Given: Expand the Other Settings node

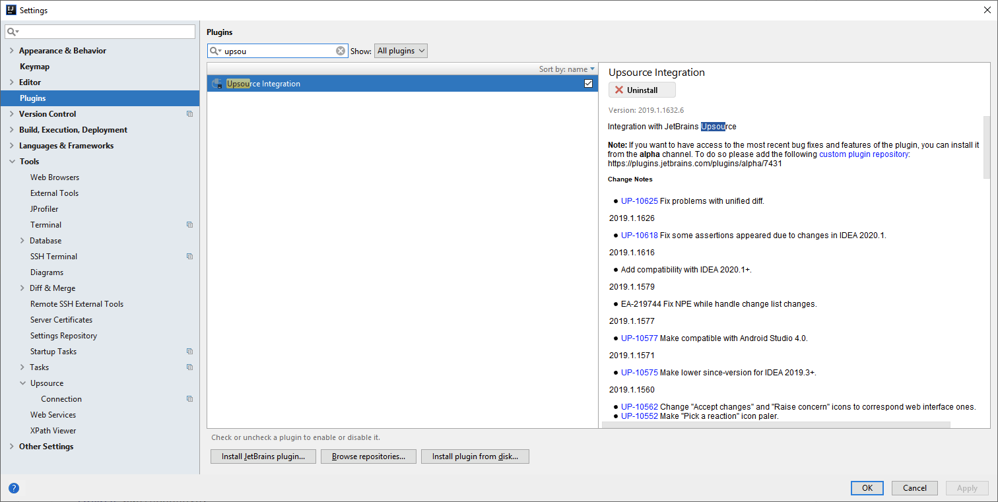Looking at the screenshot, I should tap(11, 447).
